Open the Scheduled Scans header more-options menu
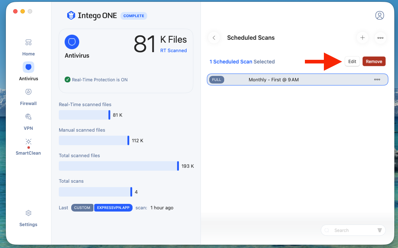Screen dimensions: 398x248 [380, 38]
